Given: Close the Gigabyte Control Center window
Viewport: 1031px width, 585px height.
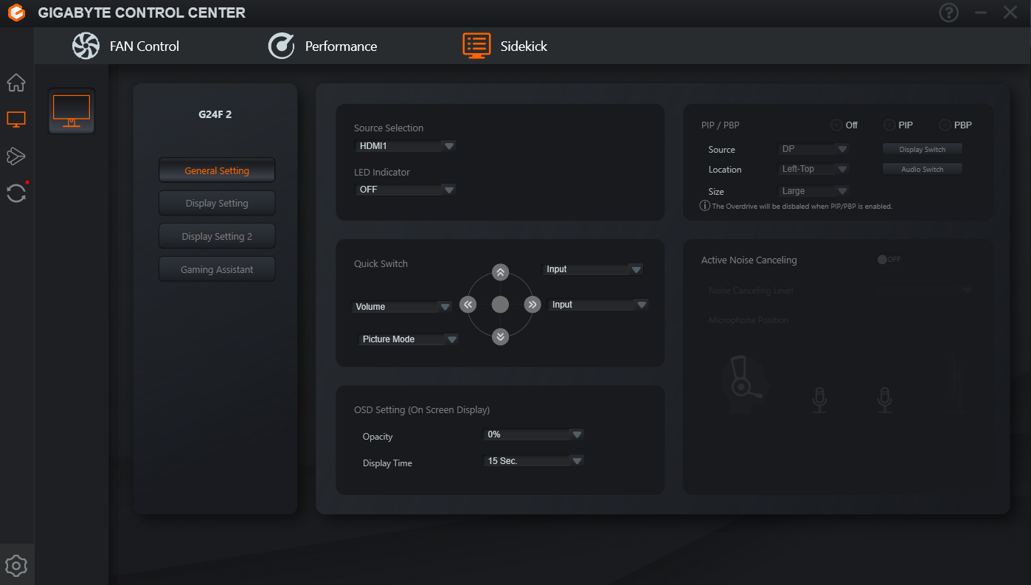Looking at the screenshot, I should pyautogui.click(x=1010, y=13).
